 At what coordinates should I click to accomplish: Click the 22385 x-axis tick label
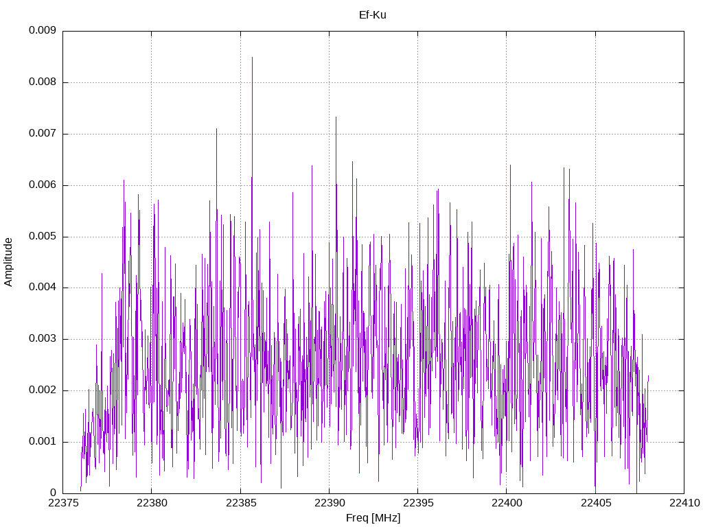pos(240,503)
